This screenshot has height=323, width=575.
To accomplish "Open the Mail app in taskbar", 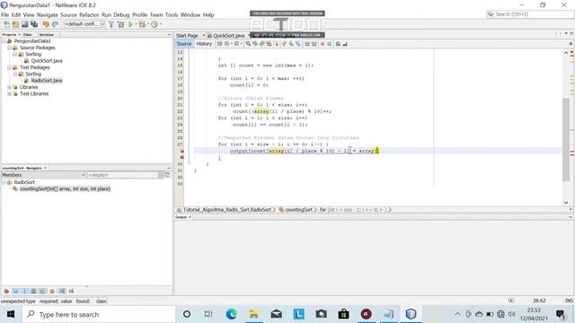I will (277, 314).
